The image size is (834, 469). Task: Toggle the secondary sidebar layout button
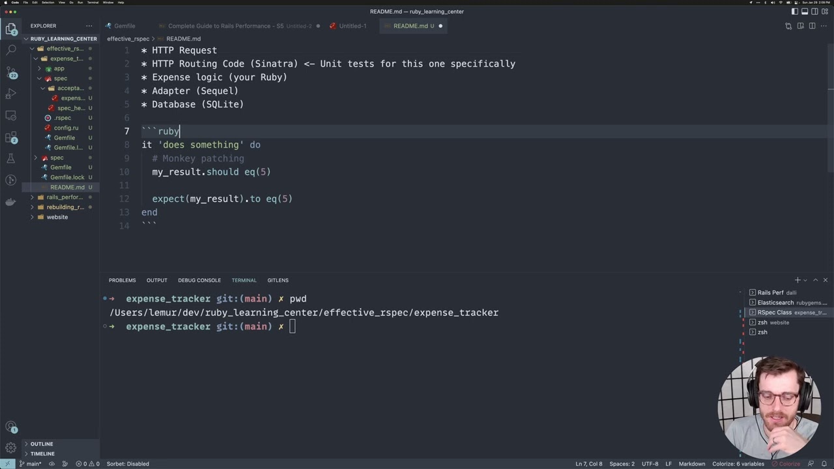tap(814, 12)
